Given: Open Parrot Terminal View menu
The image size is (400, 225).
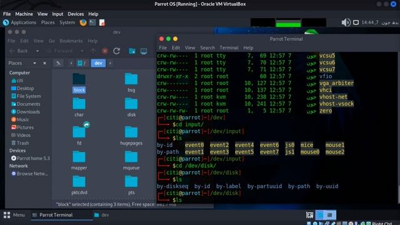Looking at the screenshot, I should coord(190,47).
